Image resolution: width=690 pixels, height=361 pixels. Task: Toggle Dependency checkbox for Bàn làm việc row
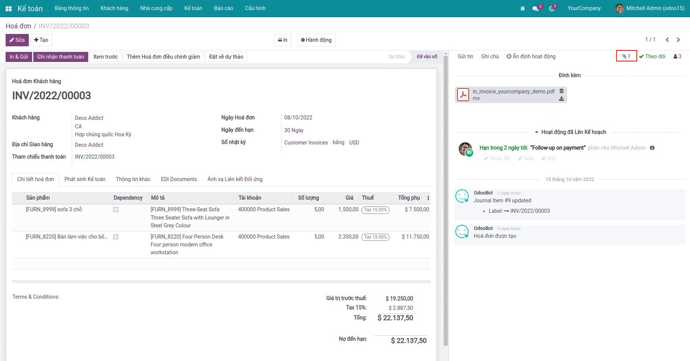116,237
